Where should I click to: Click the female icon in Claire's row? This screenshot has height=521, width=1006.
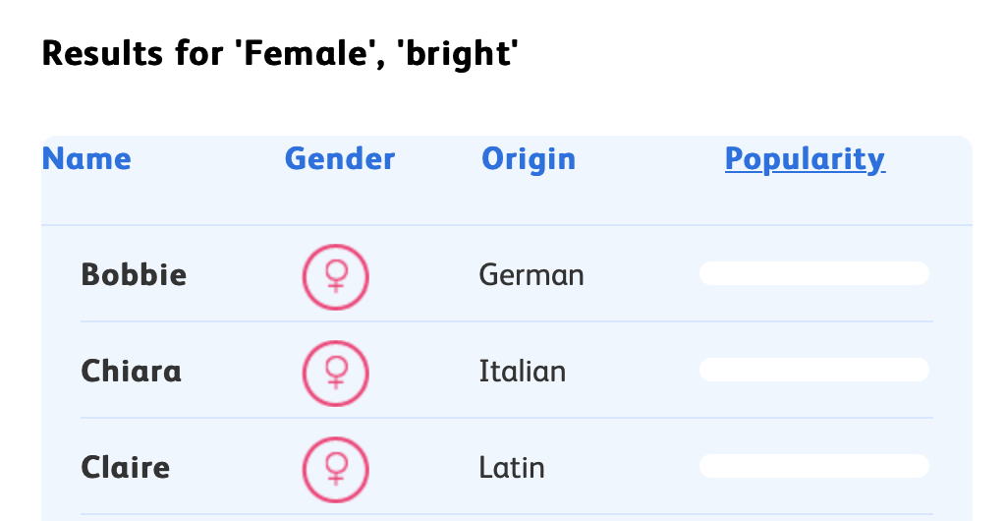[x=335, y=468]
